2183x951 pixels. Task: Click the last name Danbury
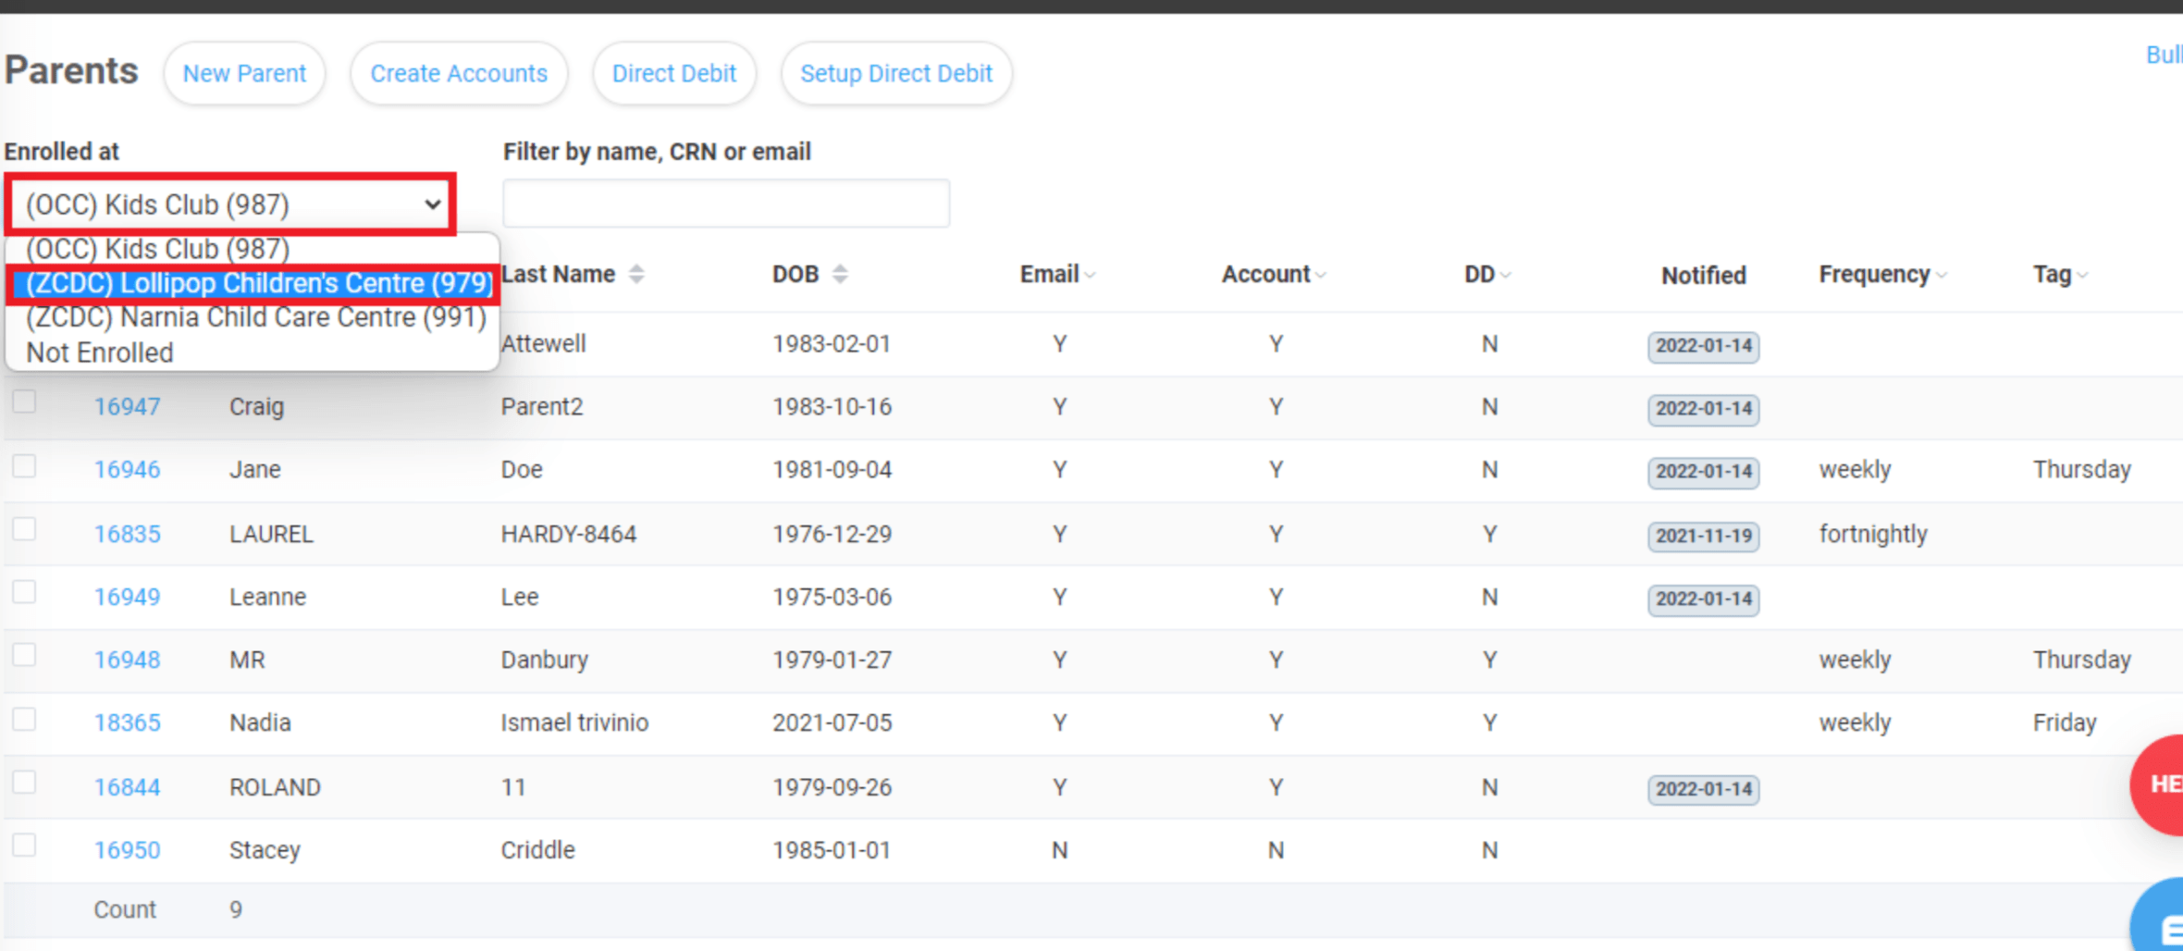coord(544,661)
